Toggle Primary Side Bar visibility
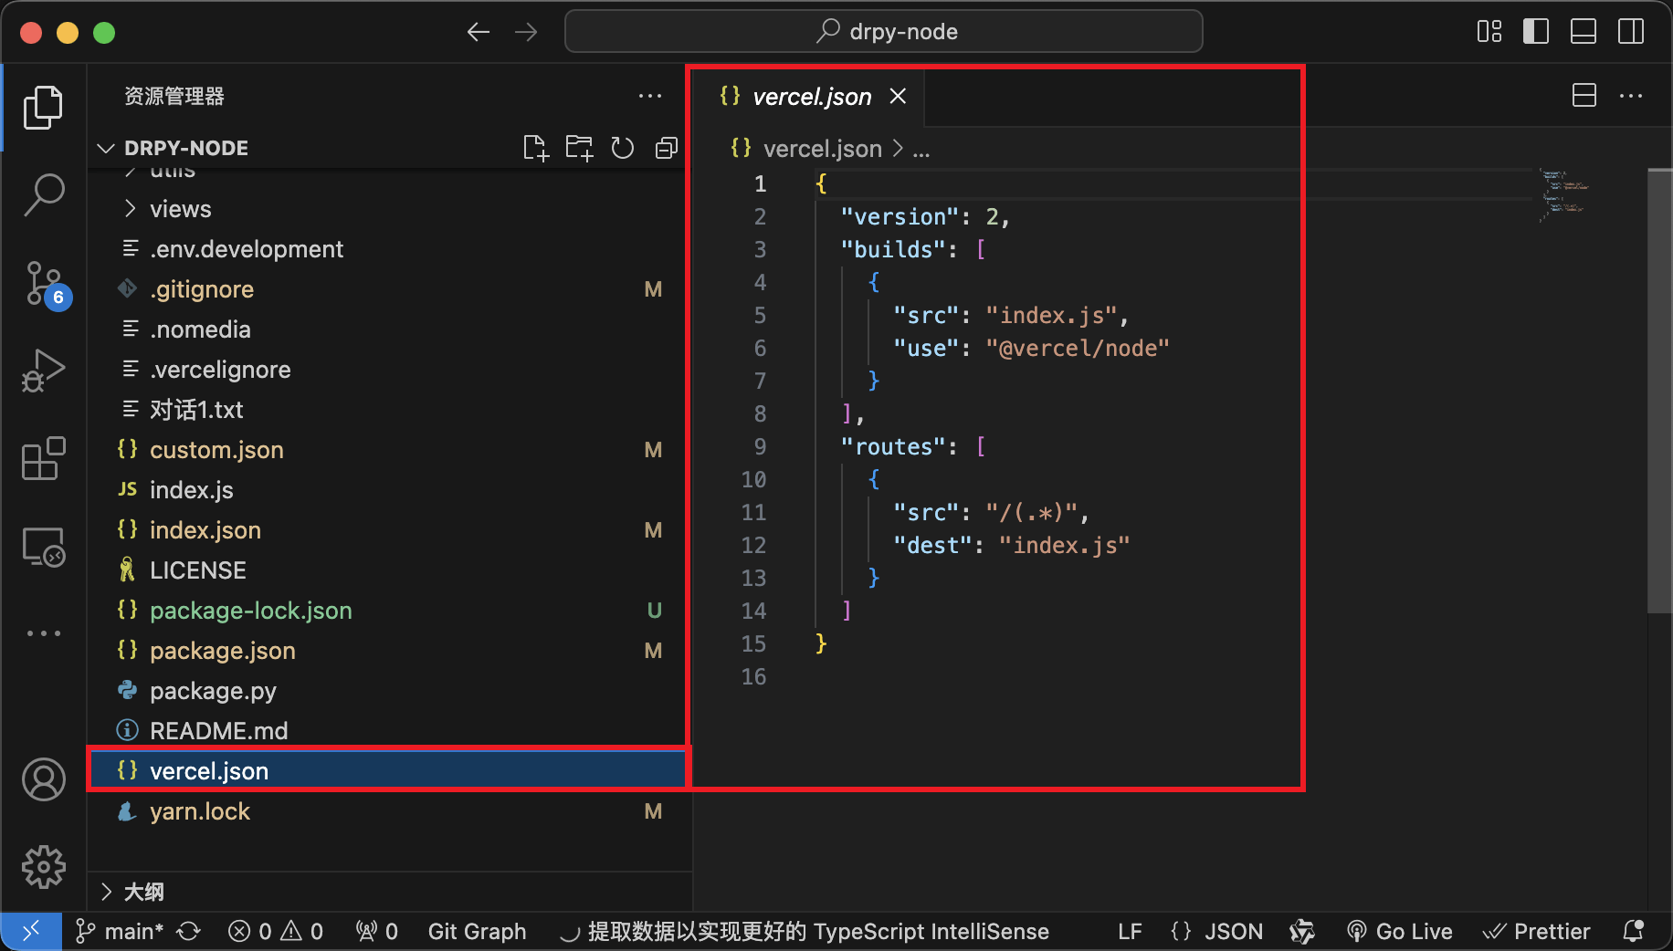 point(1536,32)
